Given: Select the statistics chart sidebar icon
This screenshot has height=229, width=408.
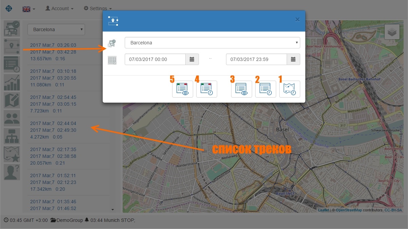Looking at the screenshot, I should (12, 82).
